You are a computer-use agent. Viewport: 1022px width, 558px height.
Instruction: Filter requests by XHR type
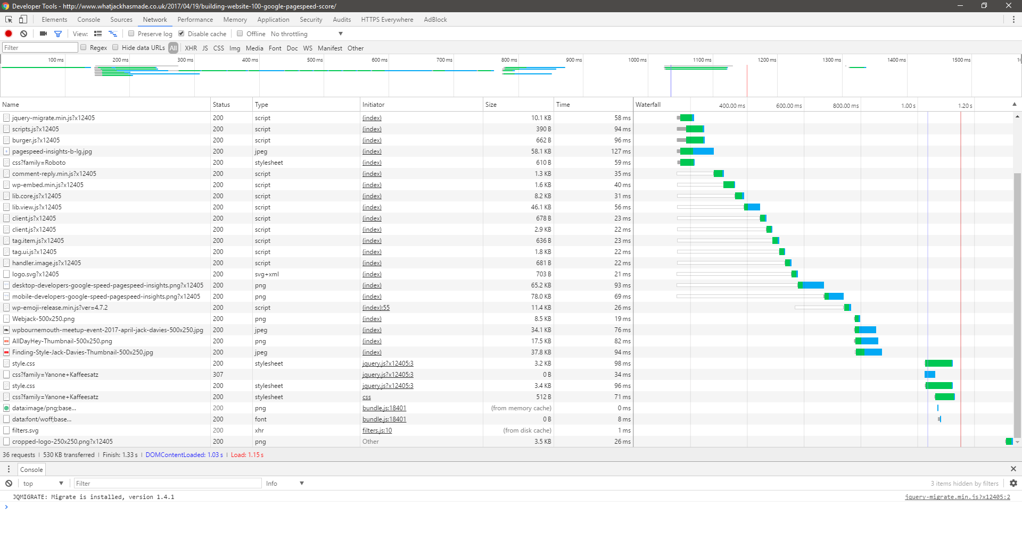191,48
